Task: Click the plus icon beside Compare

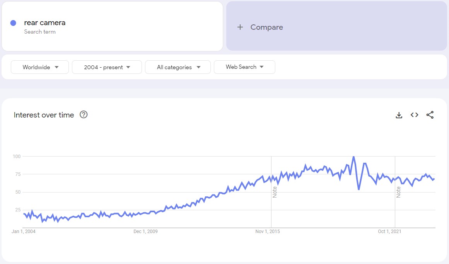Action: click(240, 27)
